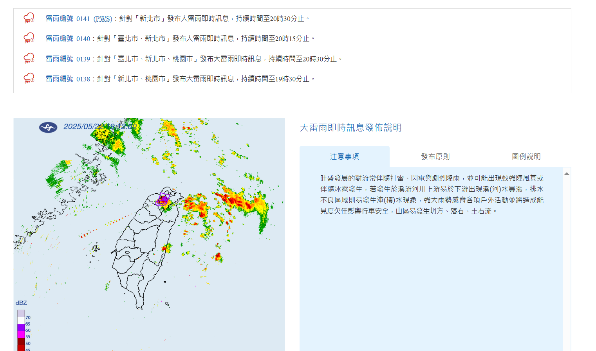Click the thunderstorm icon beside alert 0141
This screenshot has width=596, height=351.
tap(29, 18)
